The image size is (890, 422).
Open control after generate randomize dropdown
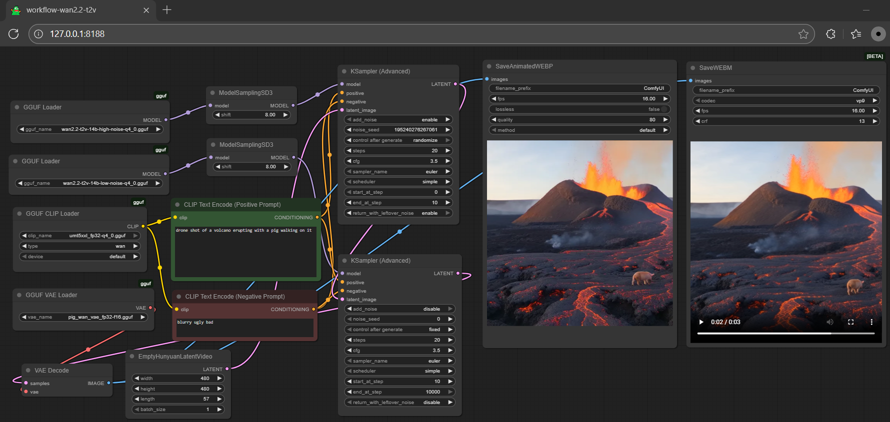pos(398,140)
